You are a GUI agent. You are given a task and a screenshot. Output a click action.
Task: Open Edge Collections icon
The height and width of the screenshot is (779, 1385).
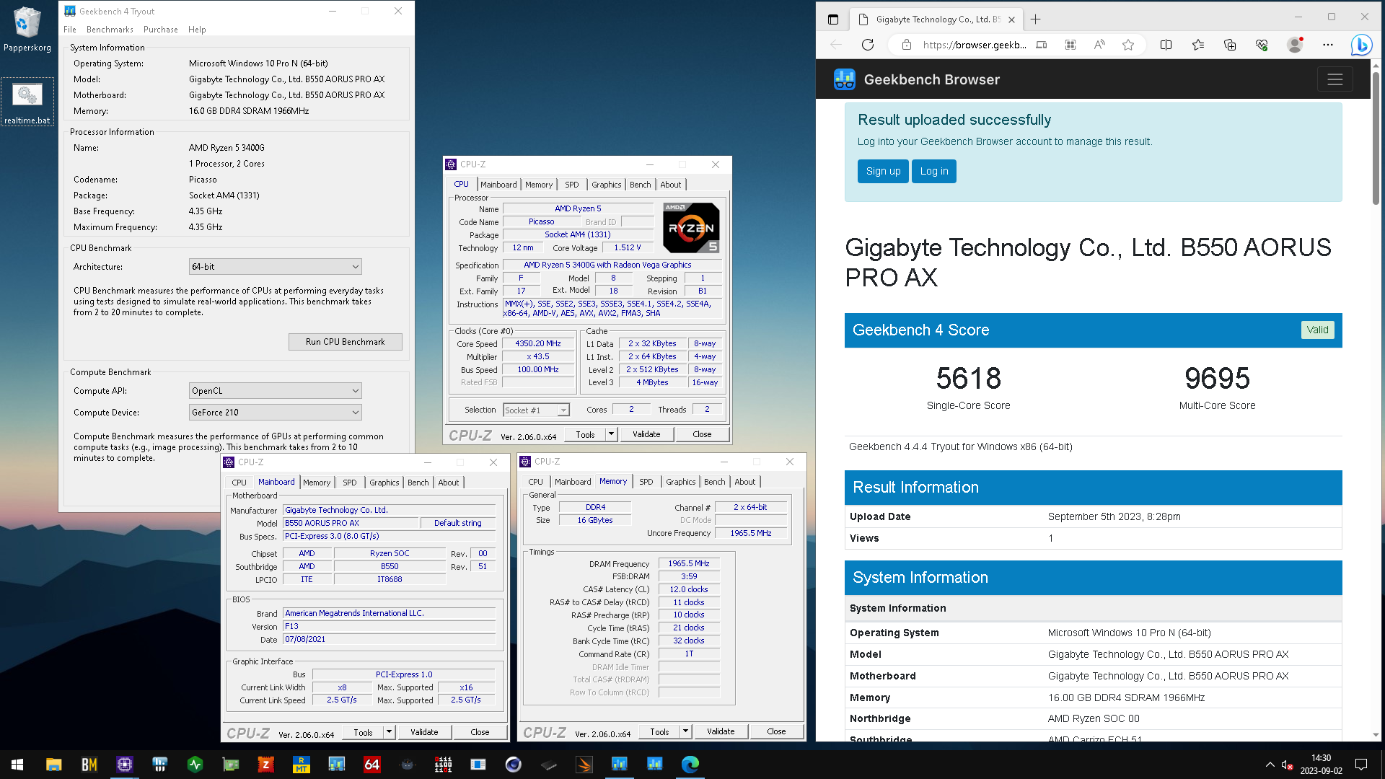click(1230, 45)
